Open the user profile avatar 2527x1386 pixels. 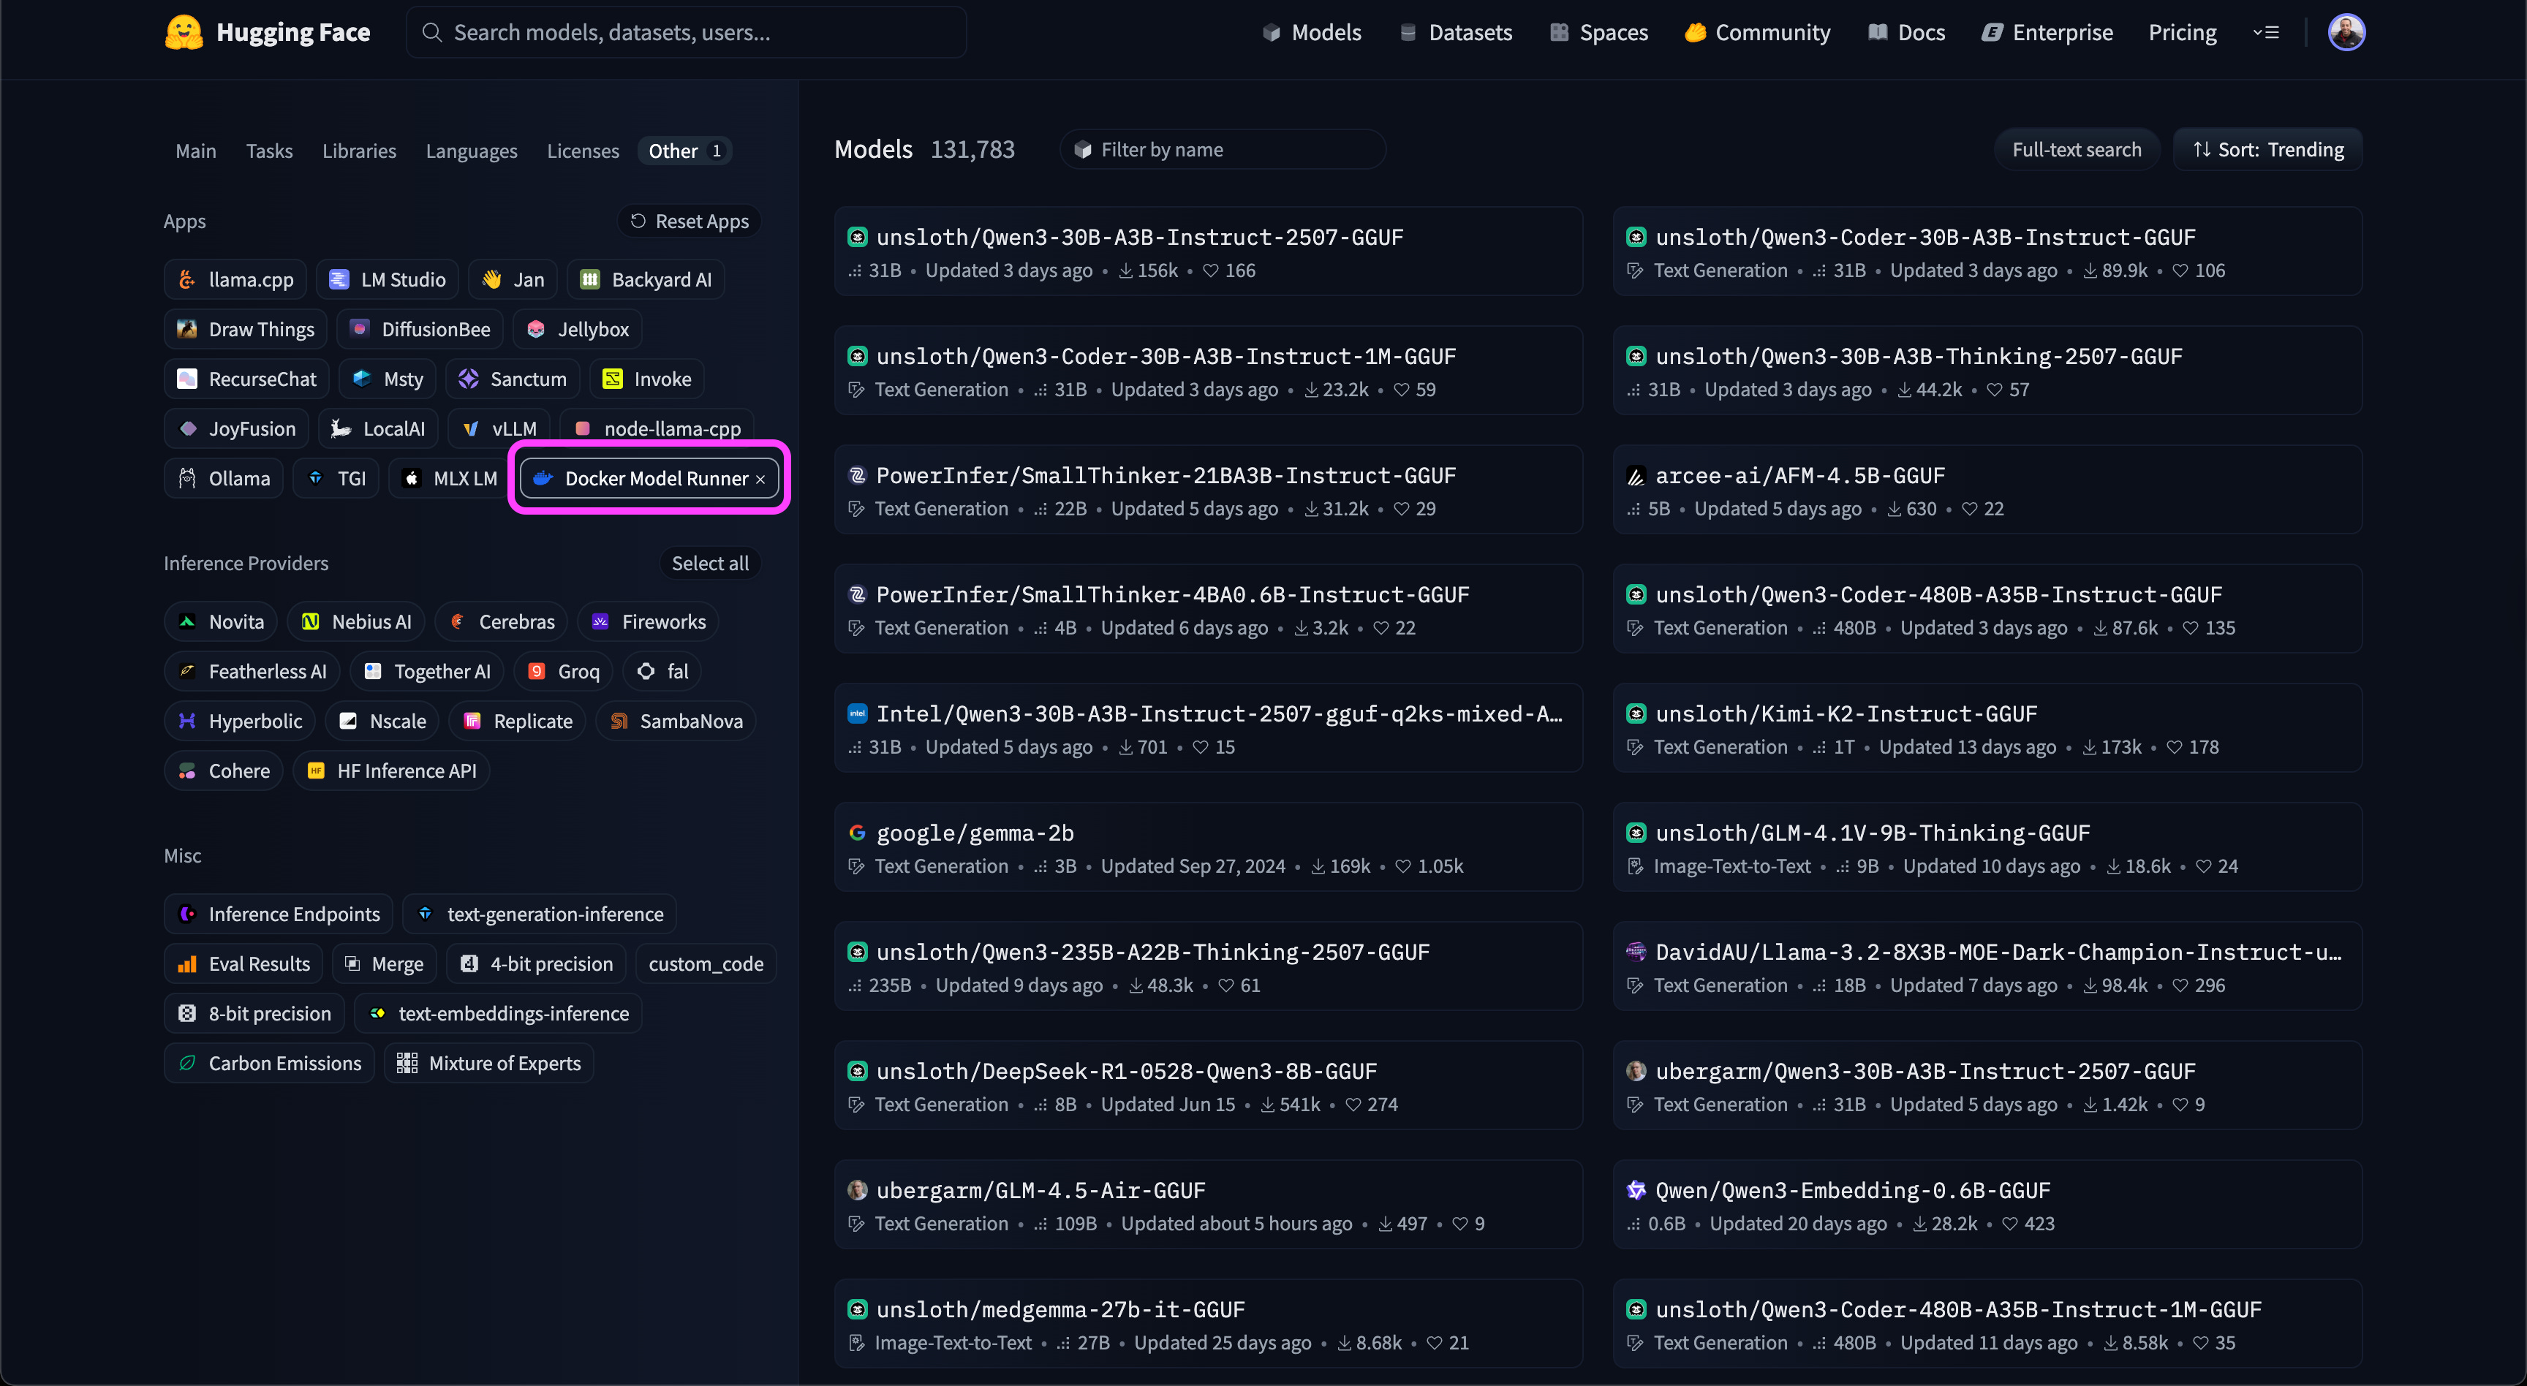[2346, 32]
